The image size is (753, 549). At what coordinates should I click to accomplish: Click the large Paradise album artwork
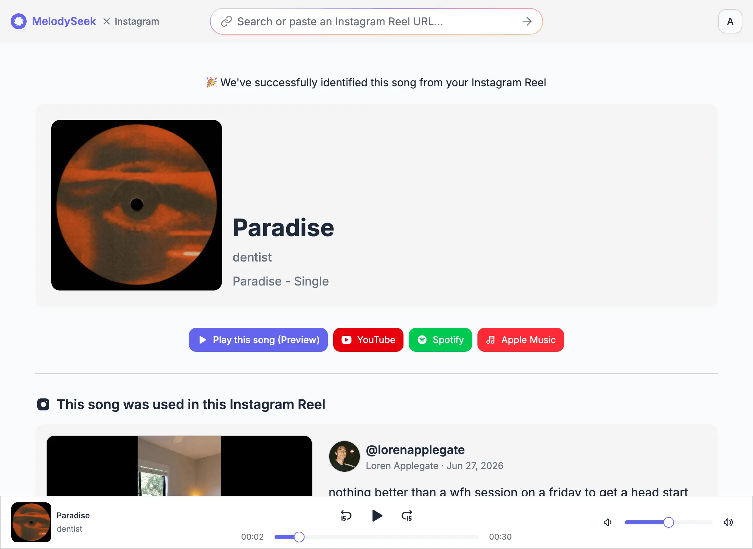point(137,205)
